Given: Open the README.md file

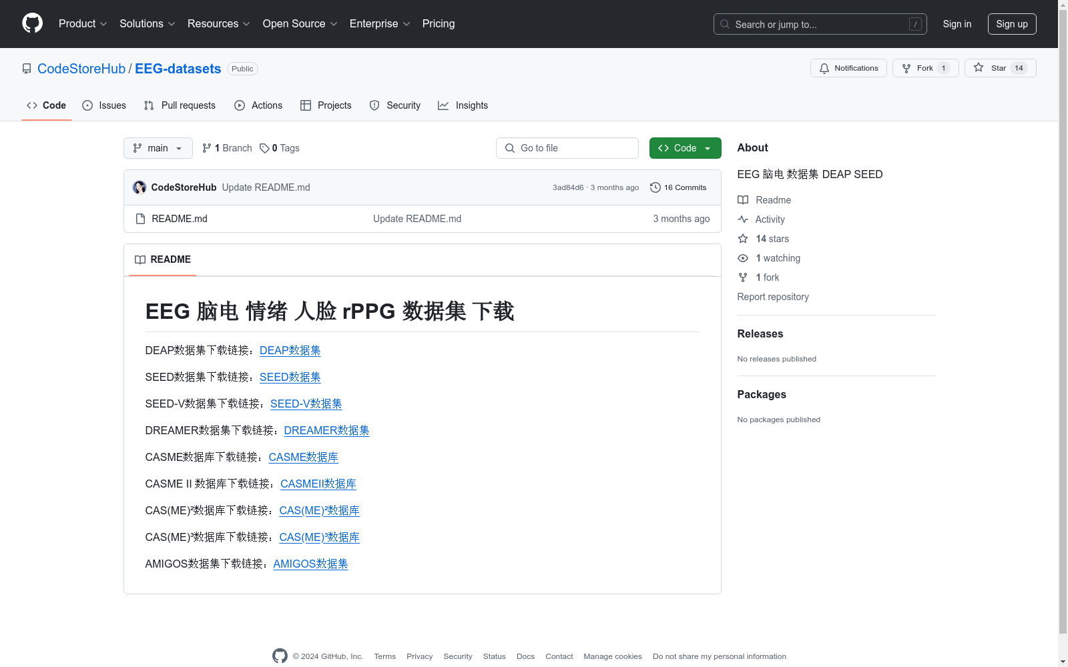Looking at the screenshot, I should coord(180,219).
